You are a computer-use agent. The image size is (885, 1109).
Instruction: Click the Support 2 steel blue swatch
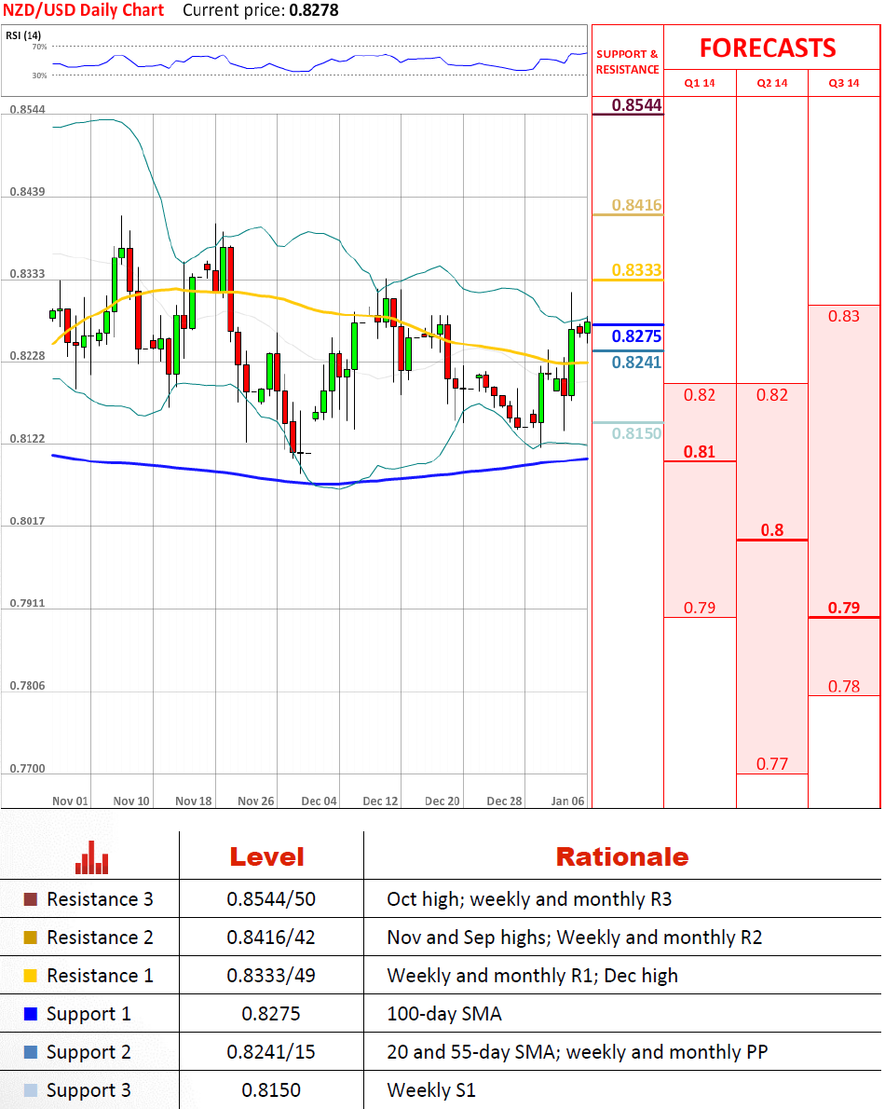click(x=31, y=1052)
